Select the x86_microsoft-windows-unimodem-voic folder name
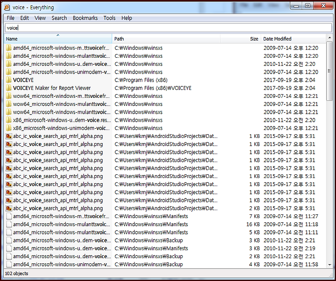Screen dimensions: 336x281 click(x=62, y=128)
